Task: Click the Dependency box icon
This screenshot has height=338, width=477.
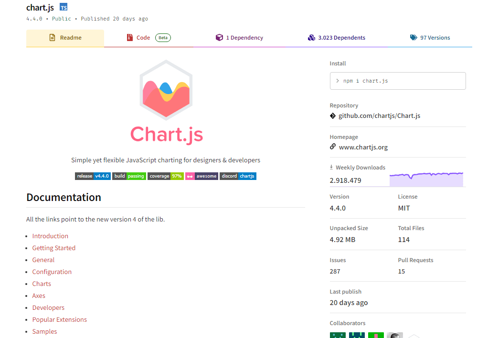Action: coord(219,38)
